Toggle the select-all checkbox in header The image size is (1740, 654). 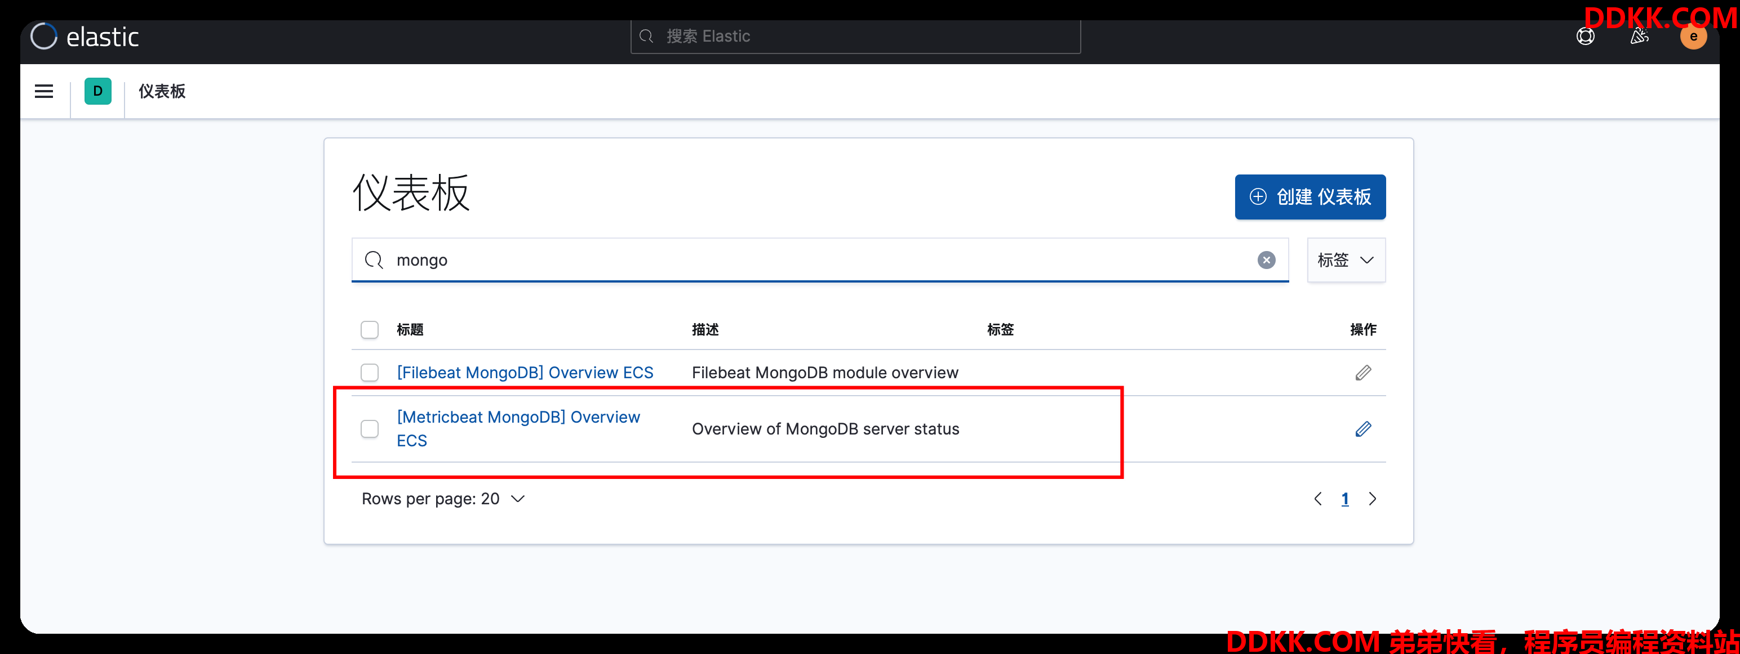tap(370, 329)
